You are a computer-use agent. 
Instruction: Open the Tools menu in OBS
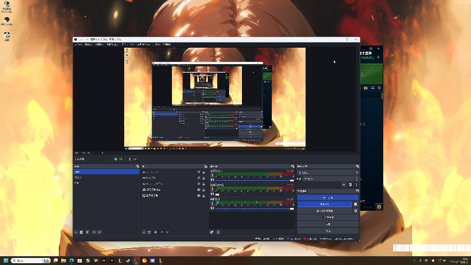[157, 45]
